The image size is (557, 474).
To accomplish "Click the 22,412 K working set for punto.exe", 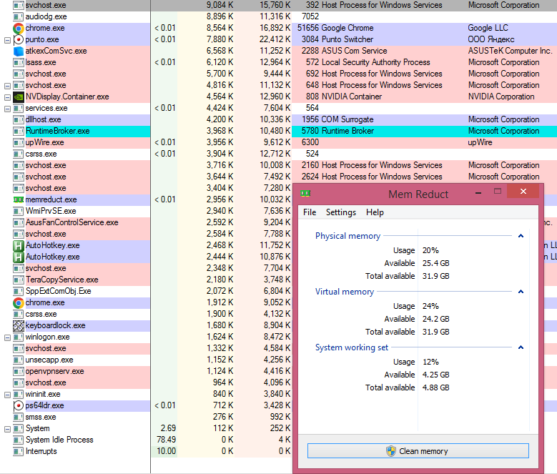I will coord(275,39).
